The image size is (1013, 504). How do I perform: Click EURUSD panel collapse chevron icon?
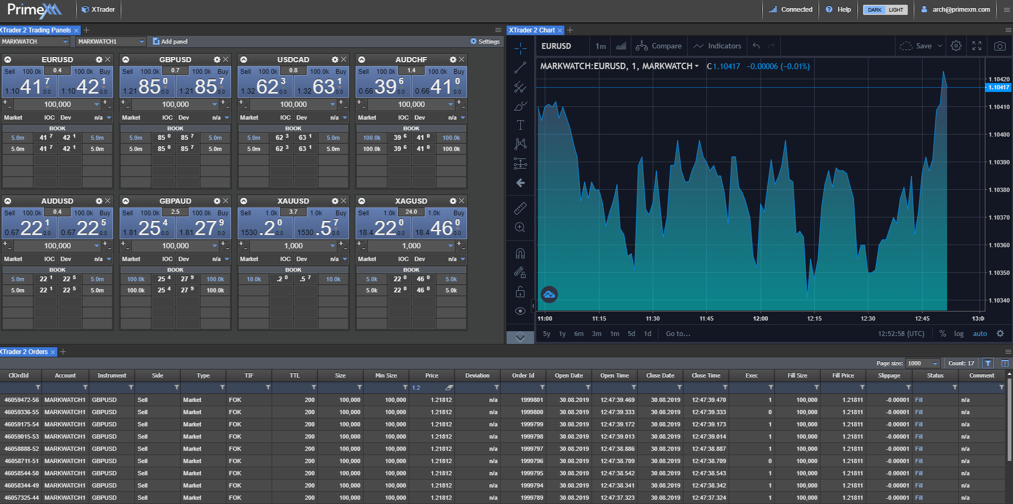[x=8, y=60]
